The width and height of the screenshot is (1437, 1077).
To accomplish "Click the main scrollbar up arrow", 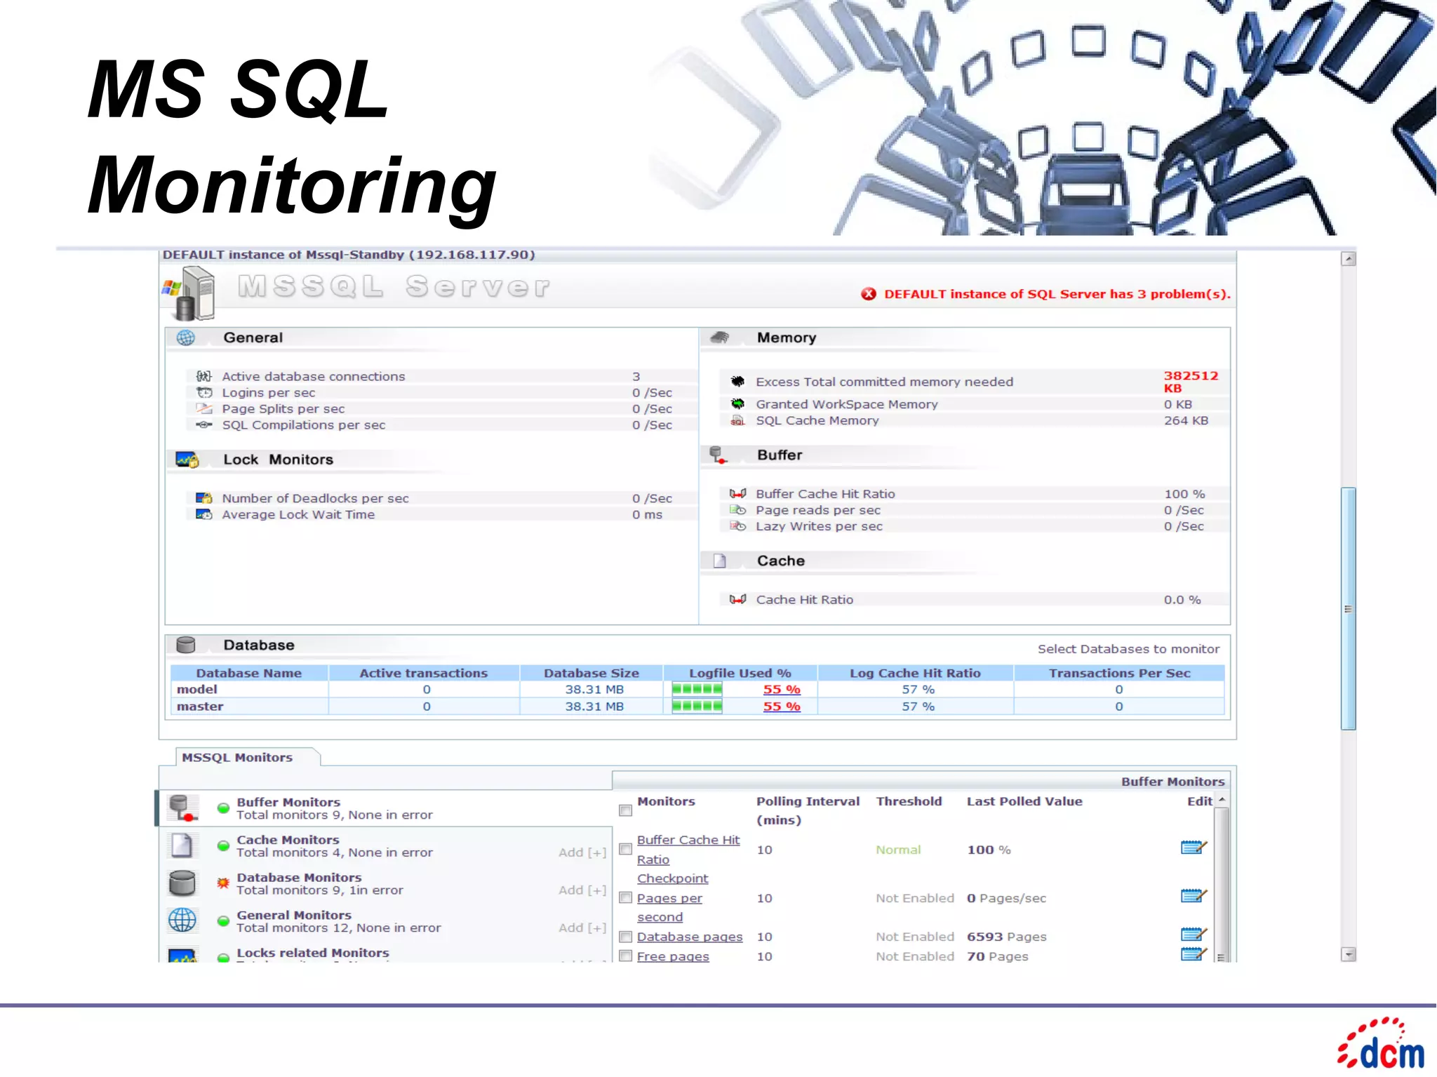I will pyautogui.click(x=1348, y=259).
